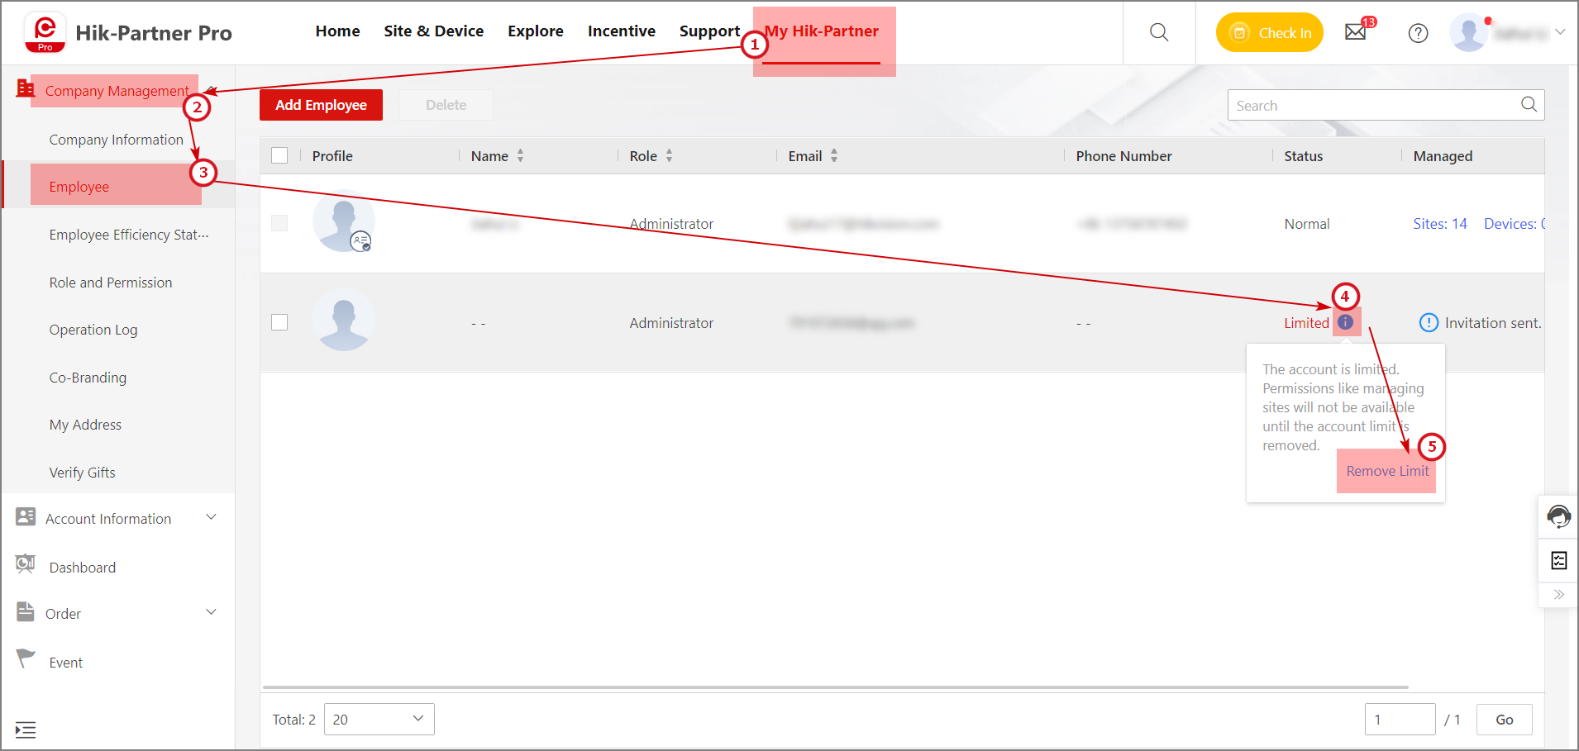Click the second employee's profile avatar
Viewport: 1579px width, 751px height.
tap(344, 321)
